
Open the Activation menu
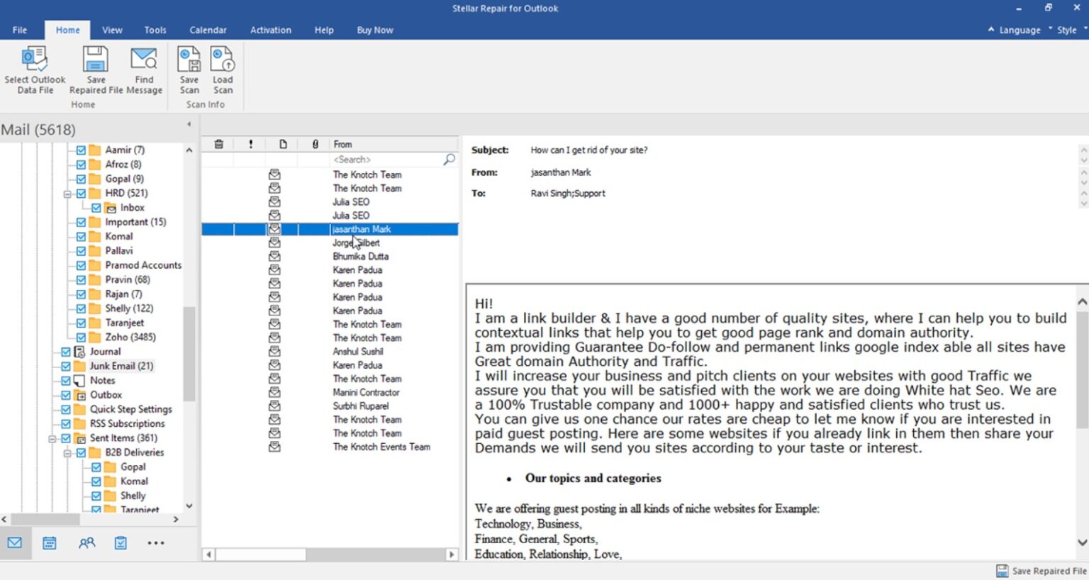pos(270,30)
